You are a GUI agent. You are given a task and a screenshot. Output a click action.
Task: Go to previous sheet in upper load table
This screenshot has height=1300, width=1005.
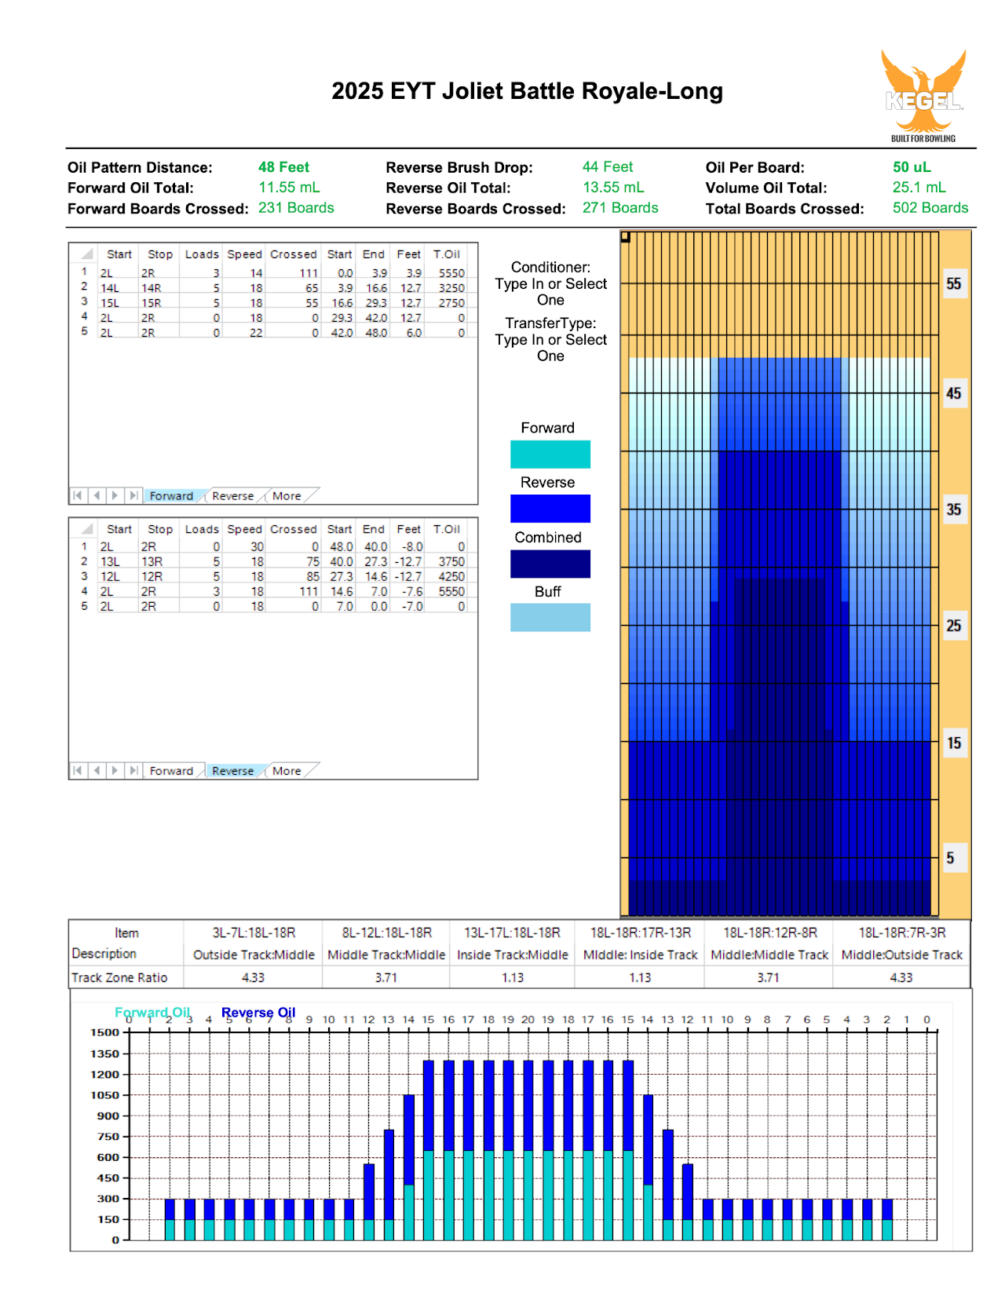(x=97, y=495)
